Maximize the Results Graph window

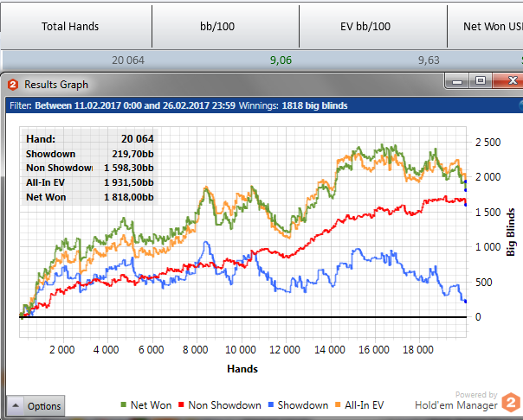[481, 81]
